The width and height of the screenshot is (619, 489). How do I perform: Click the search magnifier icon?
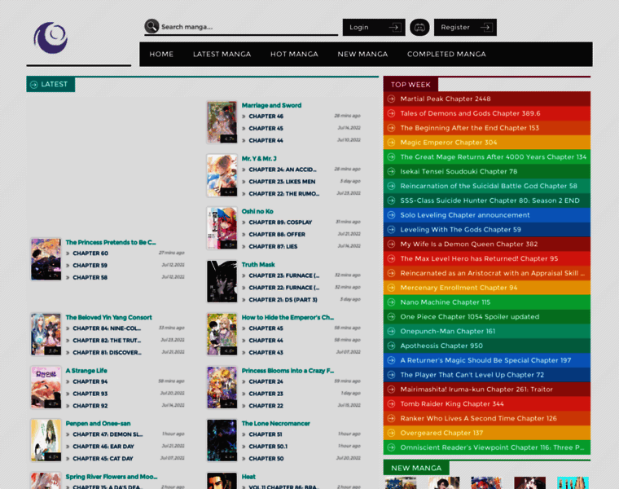tap(151, 26)
